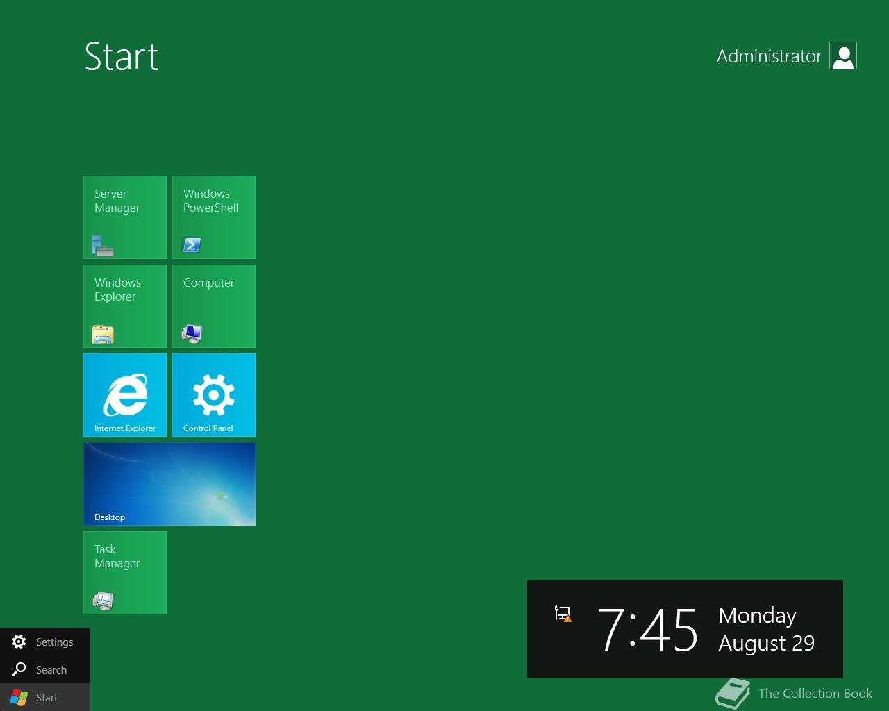Click the 7:45 clock display

tap(647, 630)
